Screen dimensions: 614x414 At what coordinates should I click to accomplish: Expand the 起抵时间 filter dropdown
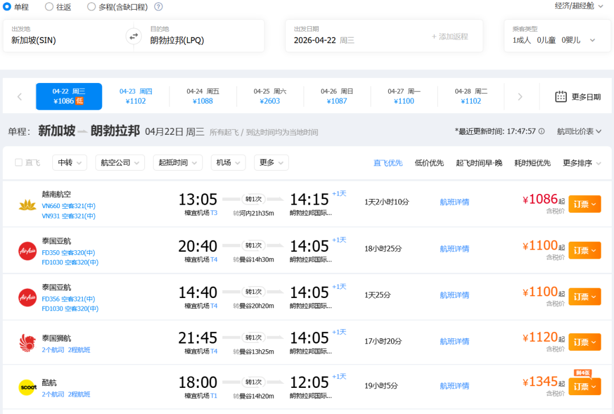(x=177, y=163)
